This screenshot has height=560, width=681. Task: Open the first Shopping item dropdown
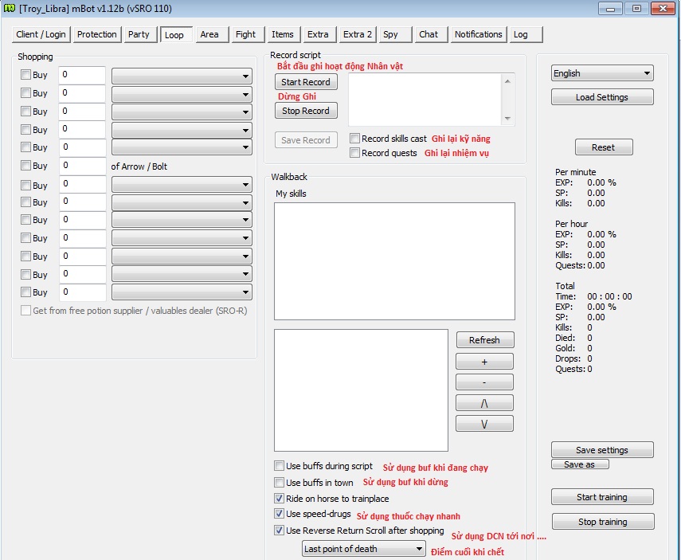[182, 76]
